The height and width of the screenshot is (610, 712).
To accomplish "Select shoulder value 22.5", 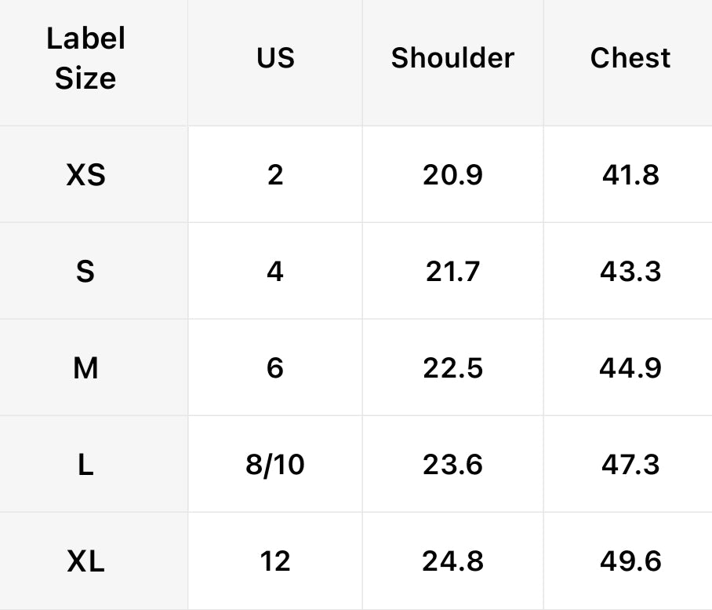I will point(452,367).
